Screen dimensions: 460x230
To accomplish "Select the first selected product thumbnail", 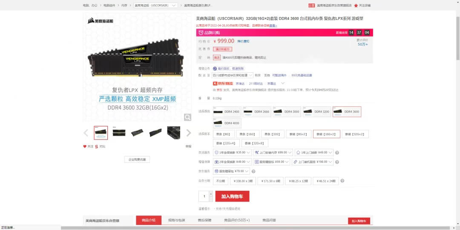I will click(101, 133).
